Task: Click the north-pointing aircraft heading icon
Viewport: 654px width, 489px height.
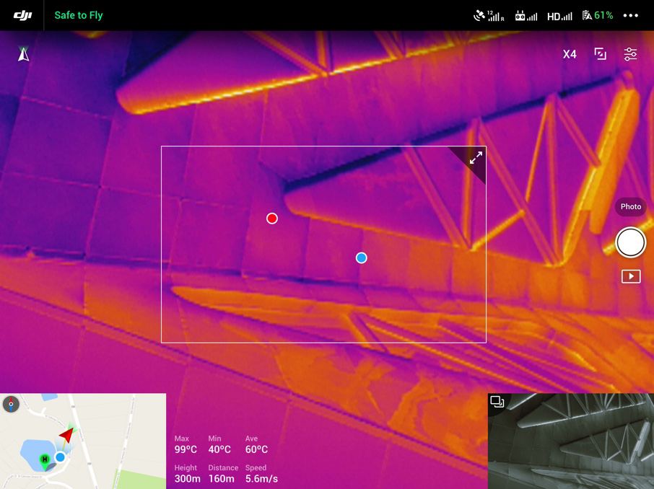Action: [x=24, y=54]
